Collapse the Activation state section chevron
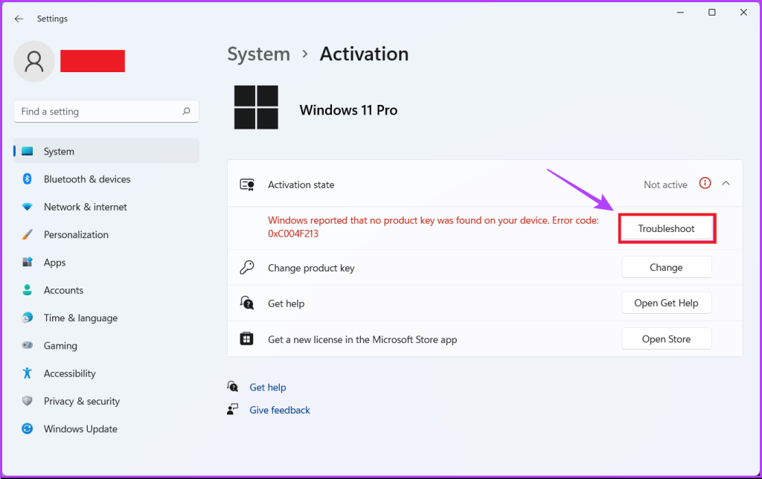The height and width of the screenshot is (479, 762). tap(726, 184)
